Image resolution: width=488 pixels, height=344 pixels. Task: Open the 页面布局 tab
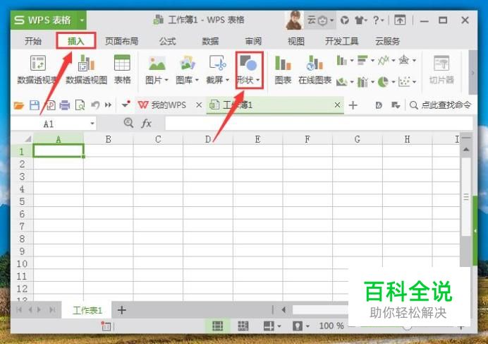pos(121,41)
